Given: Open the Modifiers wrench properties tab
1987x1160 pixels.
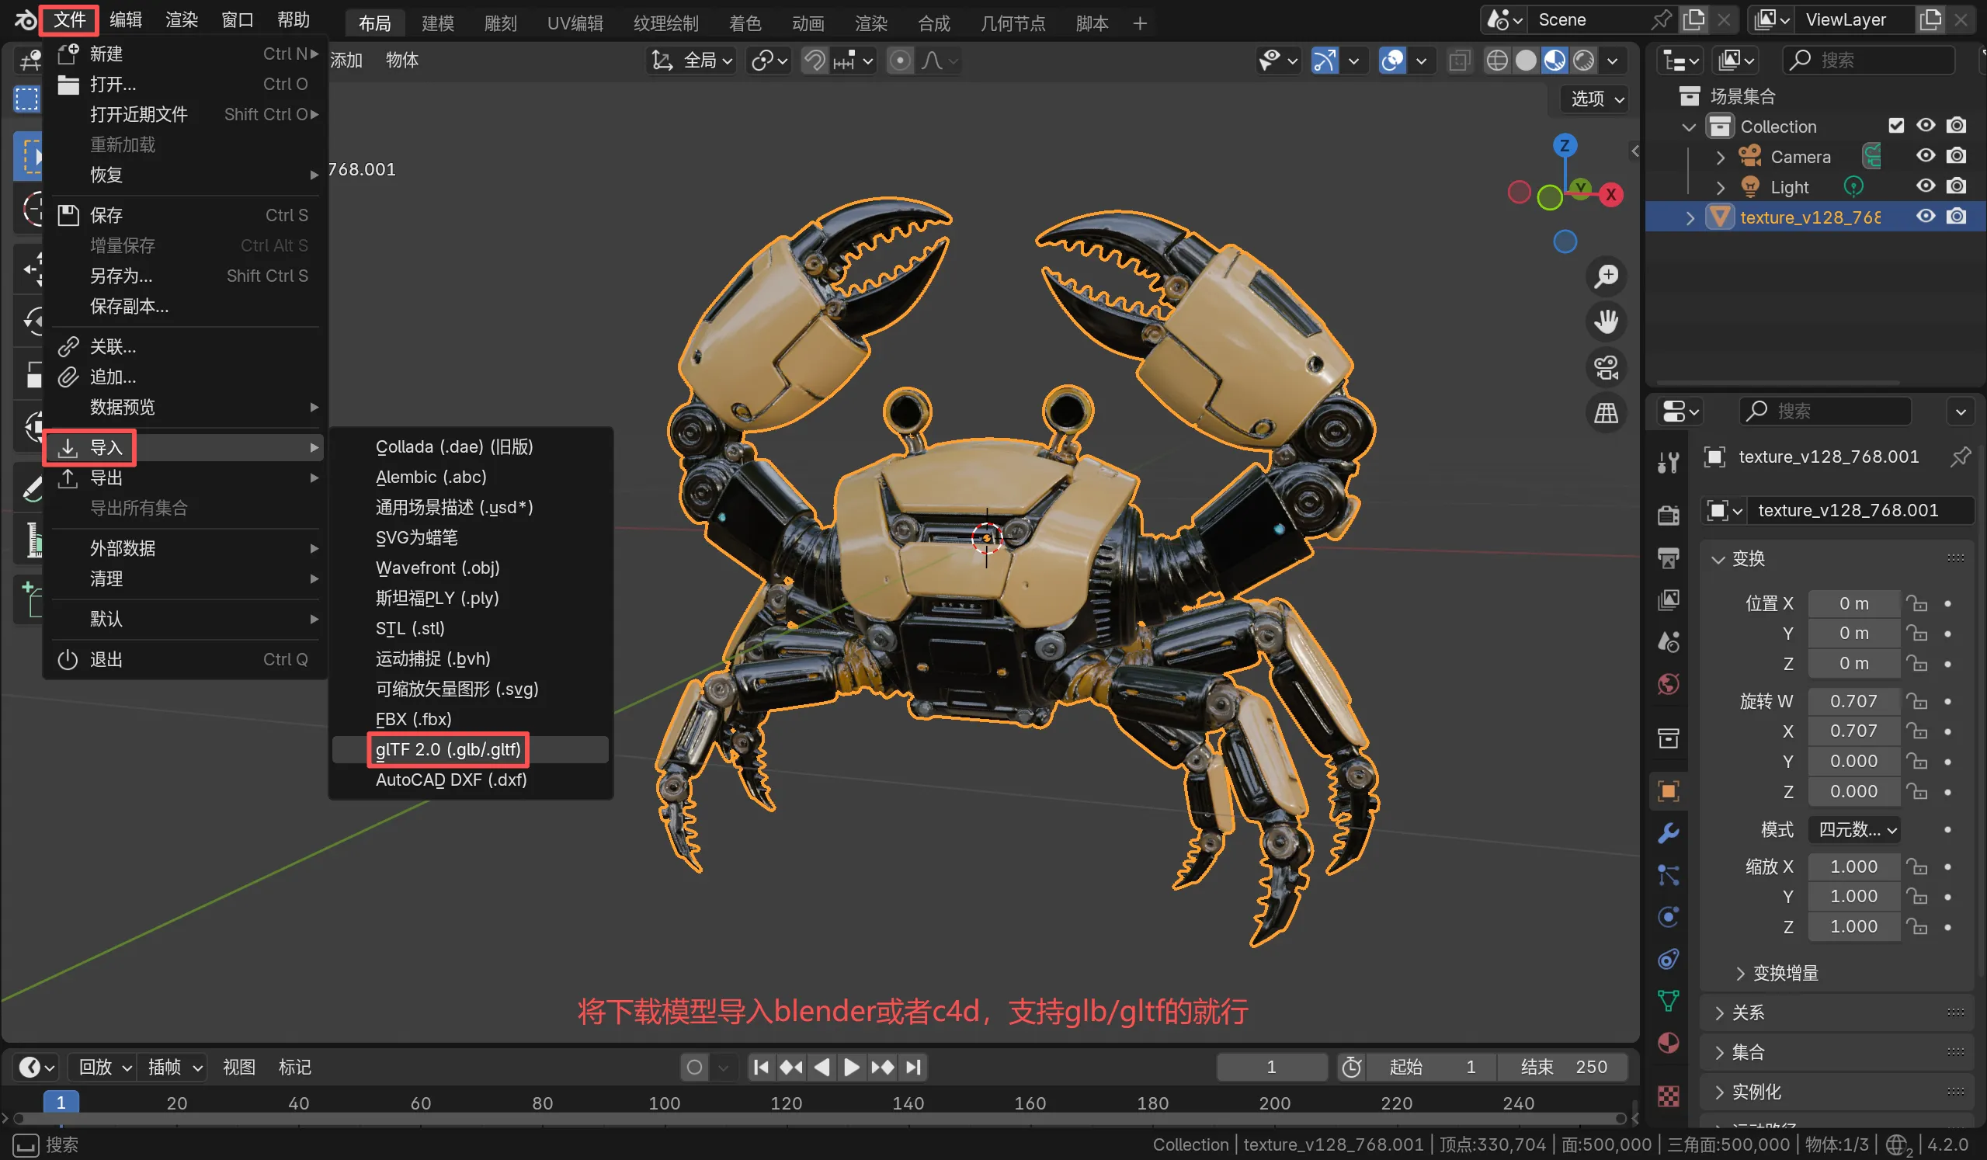Looking at the screenshot, I should 1668,833.
